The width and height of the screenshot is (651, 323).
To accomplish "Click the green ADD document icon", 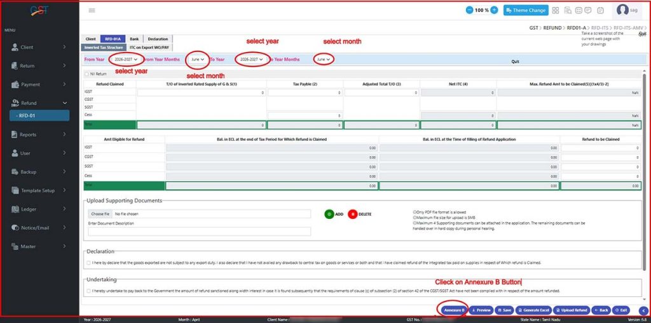I will click(329, 214).
